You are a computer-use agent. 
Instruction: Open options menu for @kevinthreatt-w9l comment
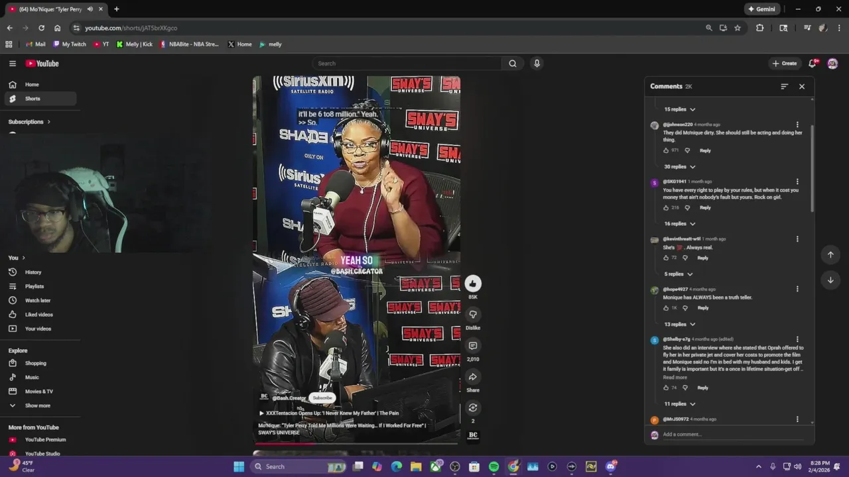(797, 239)
